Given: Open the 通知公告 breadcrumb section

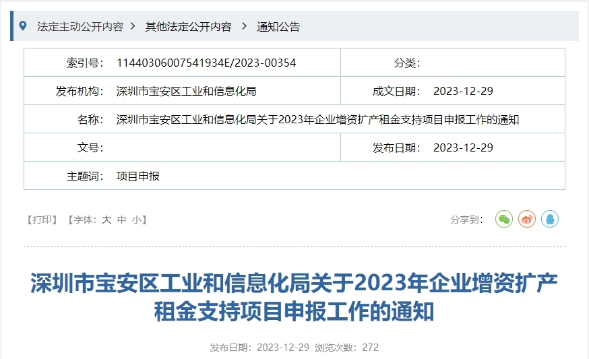Looking at the screenshot, I should [x=278, y=26].
